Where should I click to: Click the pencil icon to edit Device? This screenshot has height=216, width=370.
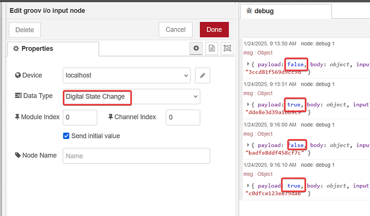[202, 75]
